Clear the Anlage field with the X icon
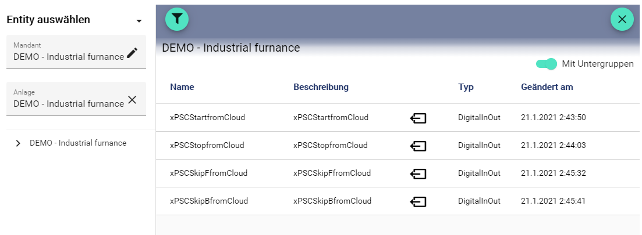Screen dimensions: 642x235 point(132,100)
